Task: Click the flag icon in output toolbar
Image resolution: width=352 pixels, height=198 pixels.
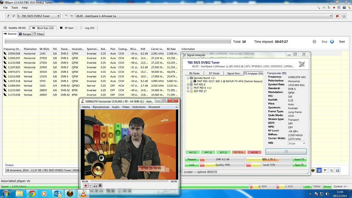Action: tap(325, 170)
